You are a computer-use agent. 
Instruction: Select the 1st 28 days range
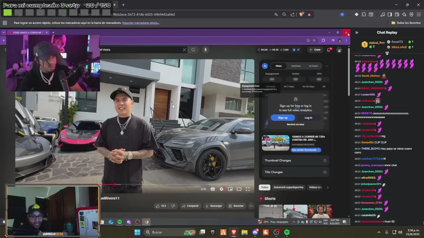pos(308,87)
